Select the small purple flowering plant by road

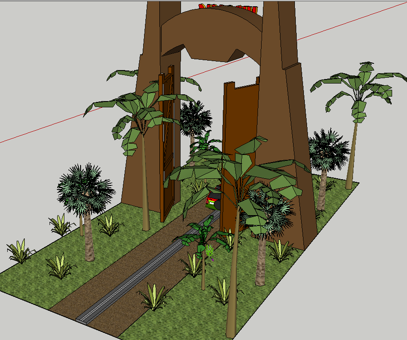[210, 252]
